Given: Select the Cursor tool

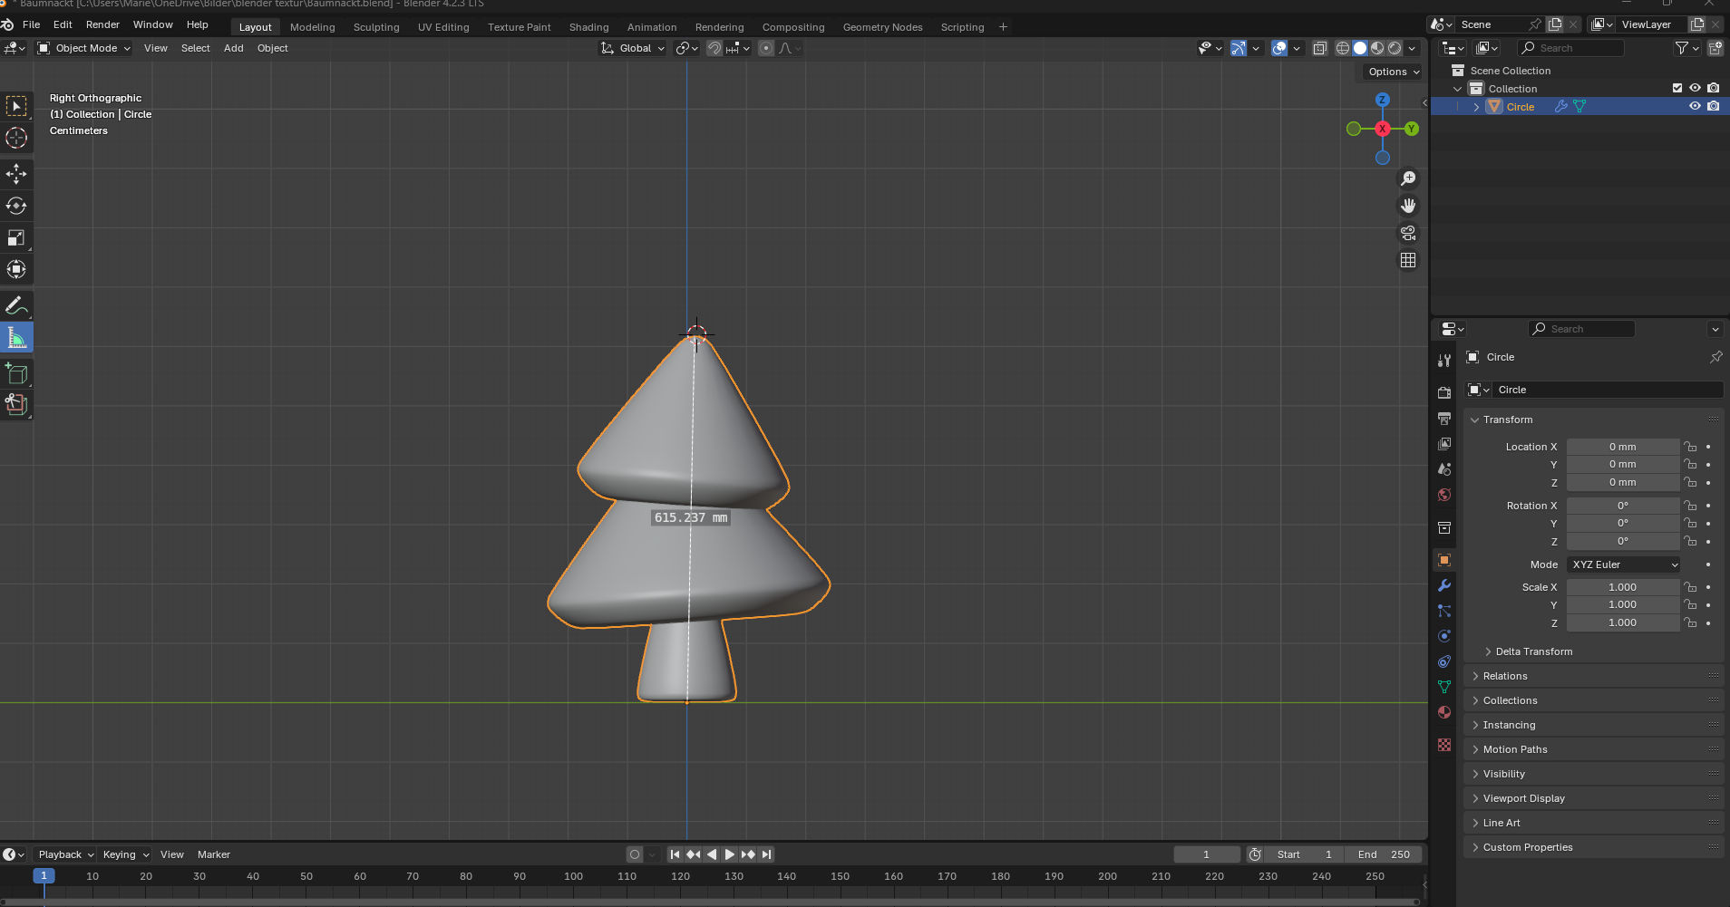Looking at the screenshot, I should point(16,138).
